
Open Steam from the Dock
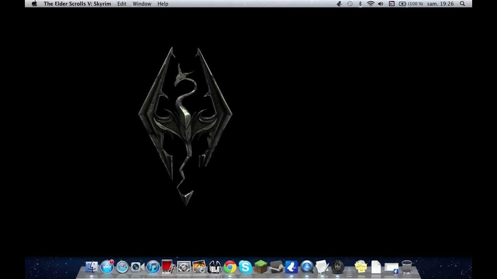pyautogui.click(x=276, y=267)
